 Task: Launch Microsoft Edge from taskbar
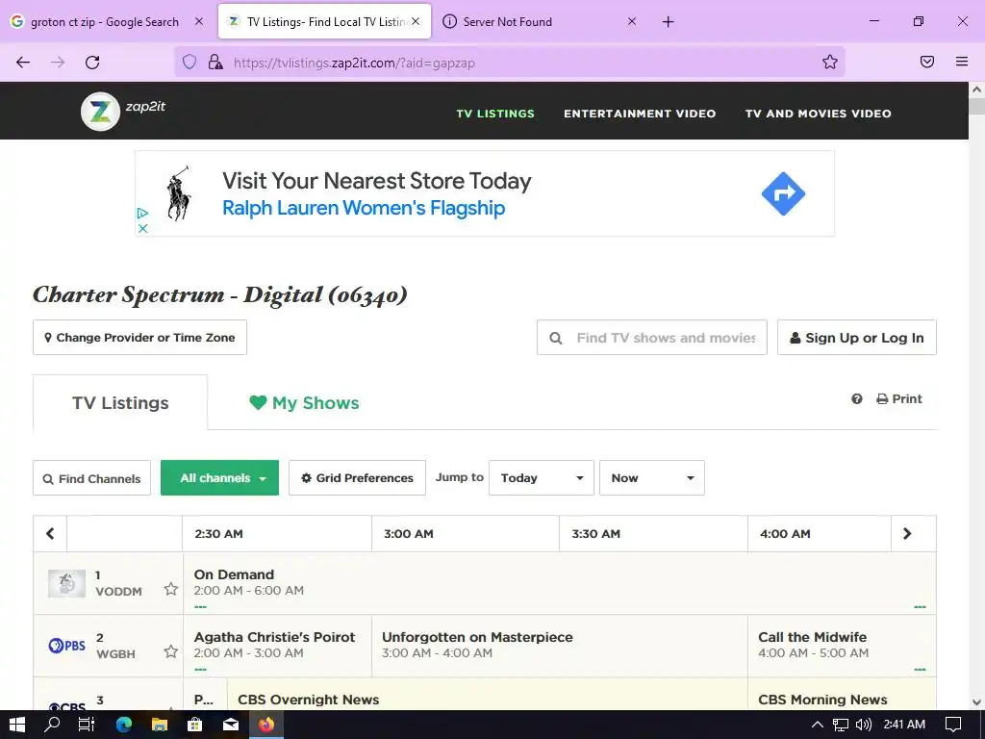click(124, 725)
